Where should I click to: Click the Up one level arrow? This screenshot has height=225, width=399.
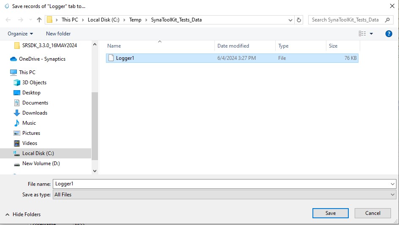coord(39,20)
